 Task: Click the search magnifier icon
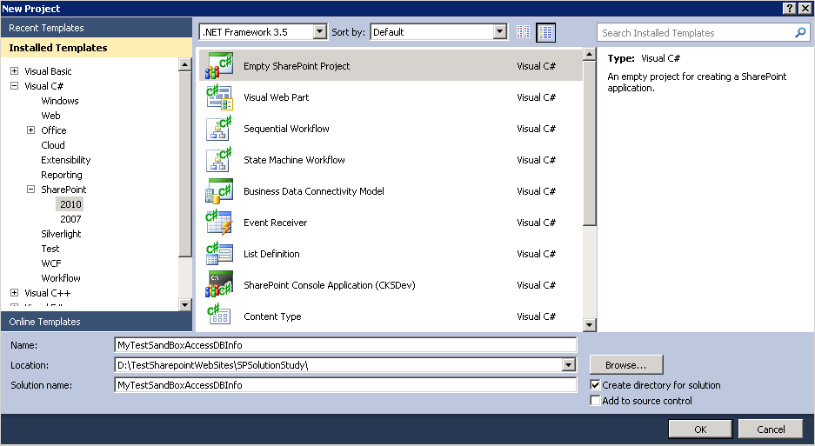pos(800,33)
